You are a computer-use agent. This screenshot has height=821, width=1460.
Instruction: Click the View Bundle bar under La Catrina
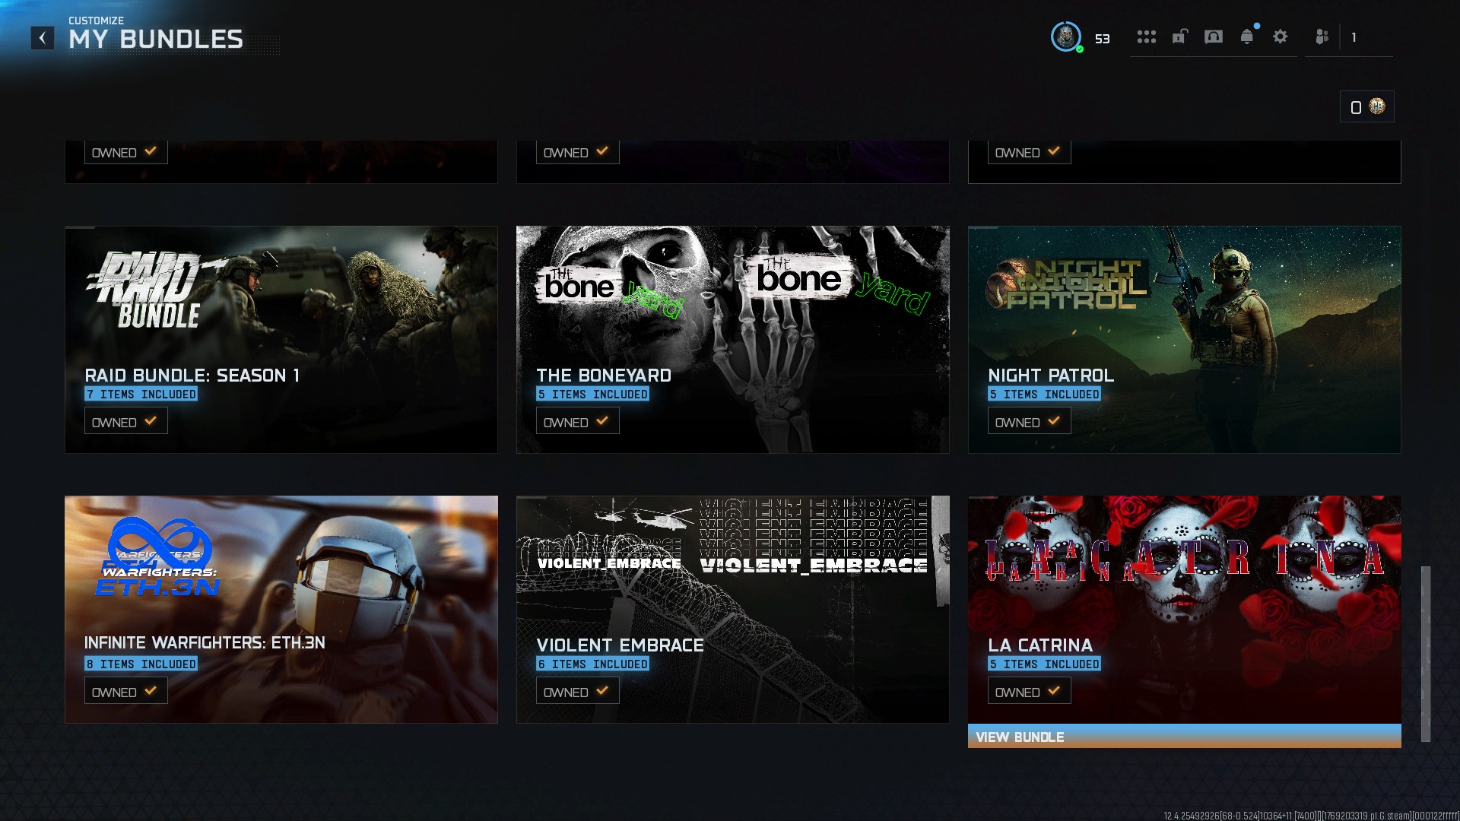(x=1184, y=736)
